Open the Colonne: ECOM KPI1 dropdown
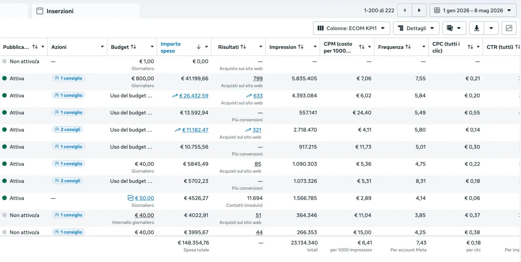The width and height of the screenshot is (521, 262). [x=351, y=28]
